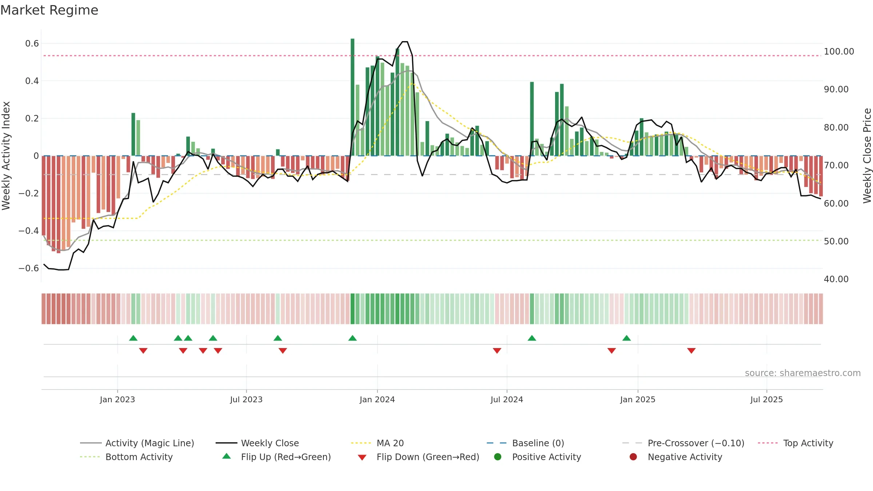Click the flip-up marker just before Jan 2025
Viewport: 873px width, 491px height.
pyautogui.click(x=626, y=338)
